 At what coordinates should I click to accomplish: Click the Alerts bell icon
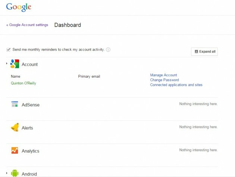point(15,128)
